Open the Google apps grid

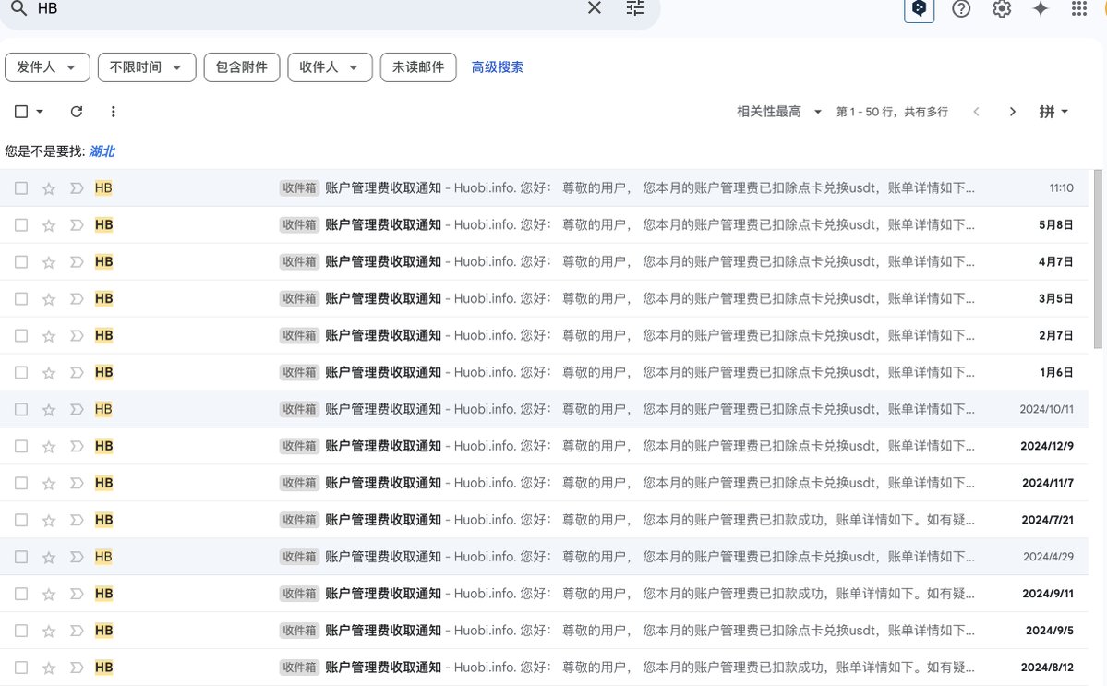click(x=1078, y=8)
